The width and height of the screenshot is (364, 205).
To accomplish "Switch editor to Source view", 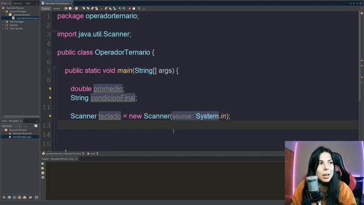I will click(45, 9).
